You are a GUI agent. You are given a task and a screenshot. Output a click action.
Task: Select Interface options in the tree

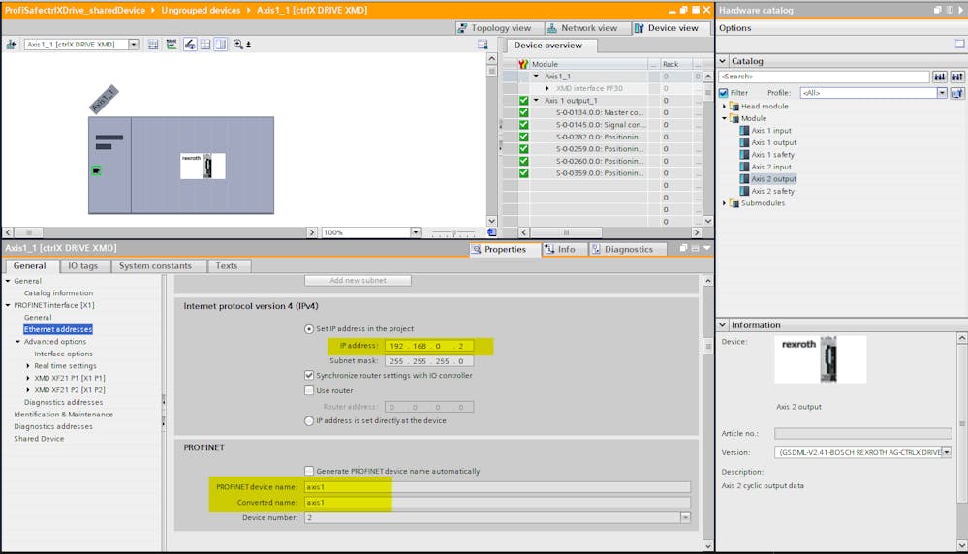click(x=64, y=354)
